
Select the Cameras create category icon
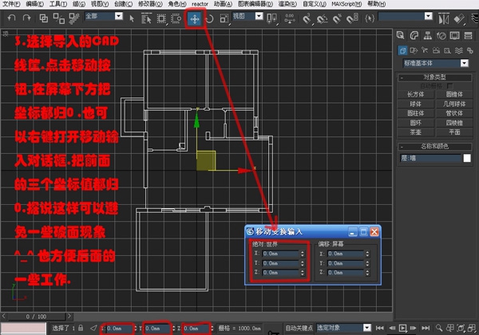[x=436, y=50]
